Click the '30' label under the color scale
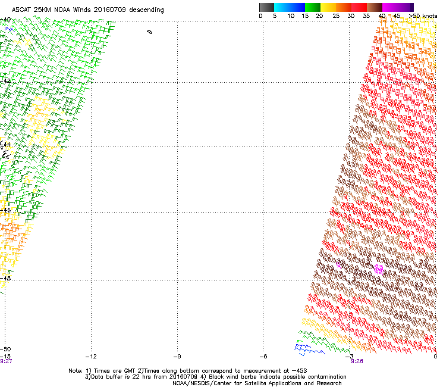Image resolution: width=440 pixels, height=387 pixels. (x=351, y=16)
